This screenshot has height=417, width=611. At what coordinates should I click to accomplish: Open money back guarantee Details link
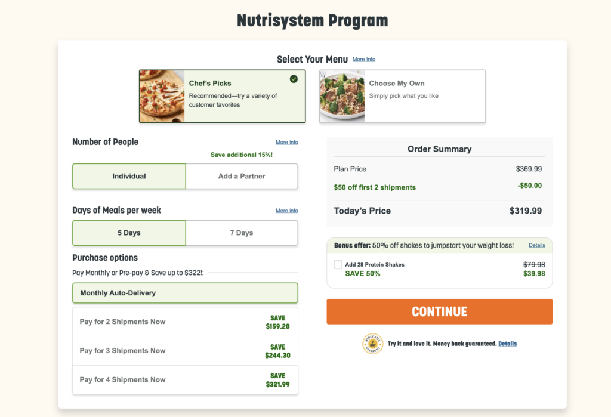pos(508,344)
